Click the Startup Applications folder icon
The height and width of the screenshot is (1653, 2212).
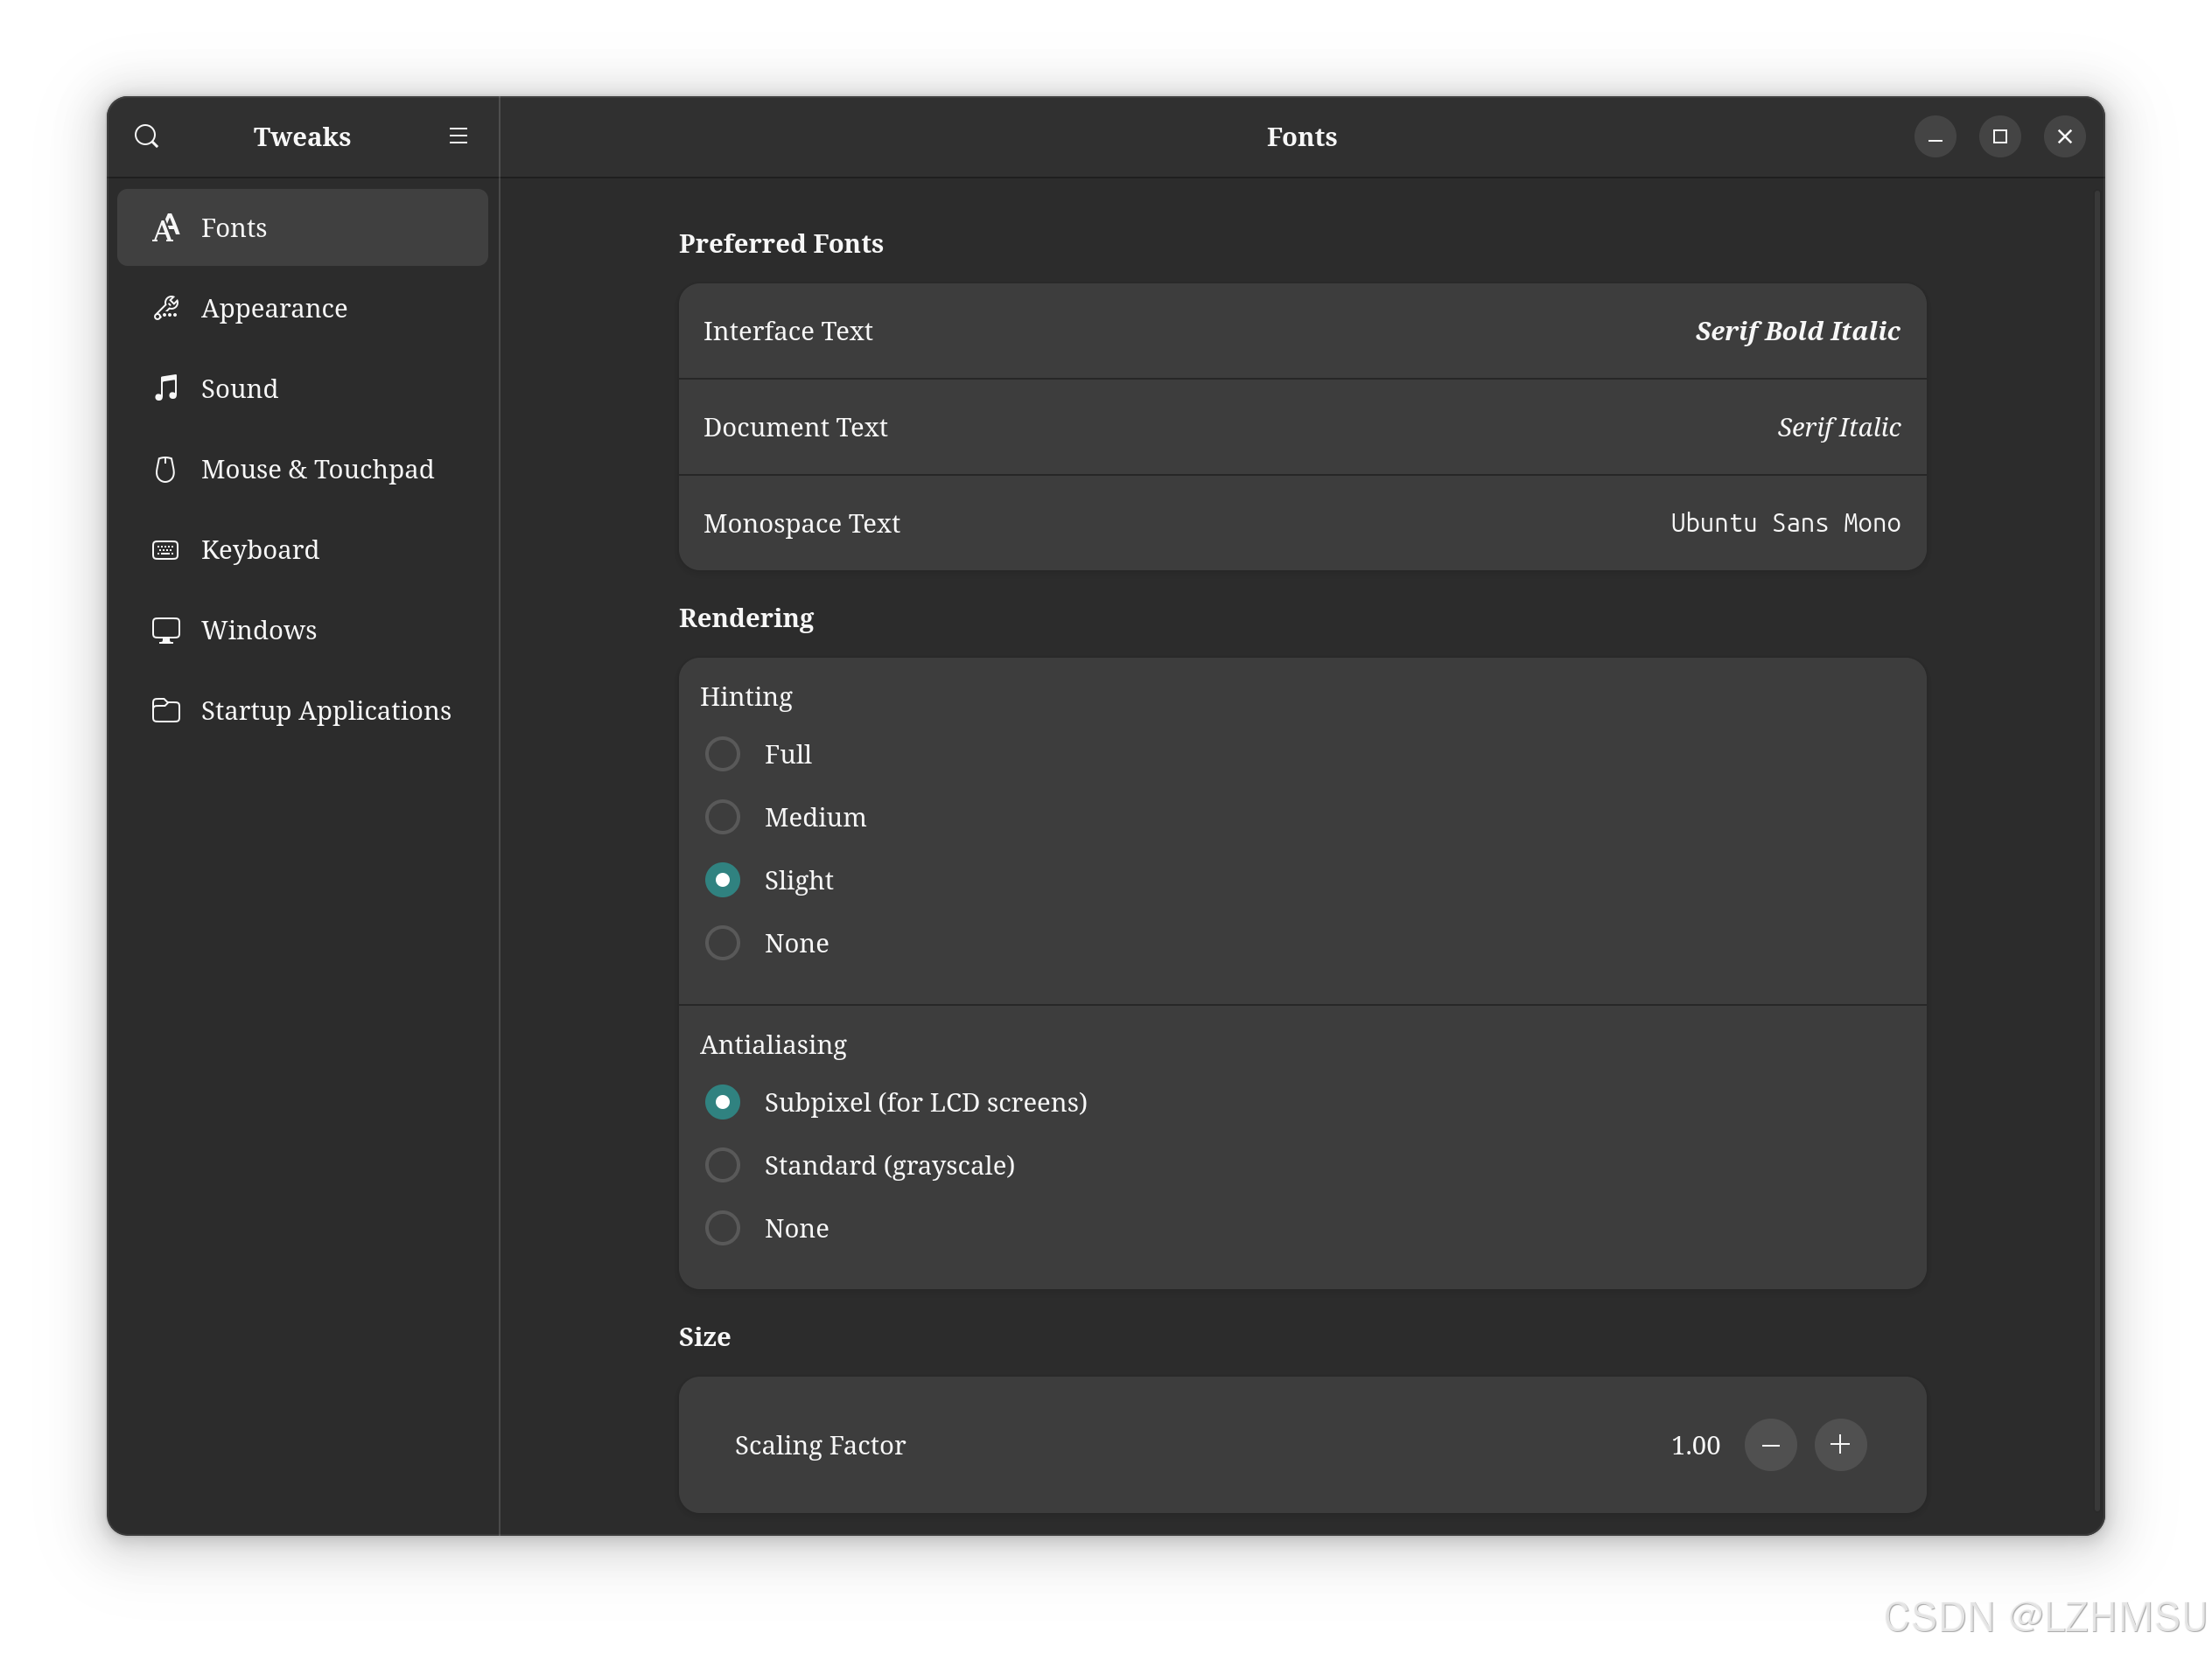pos(166,710)
